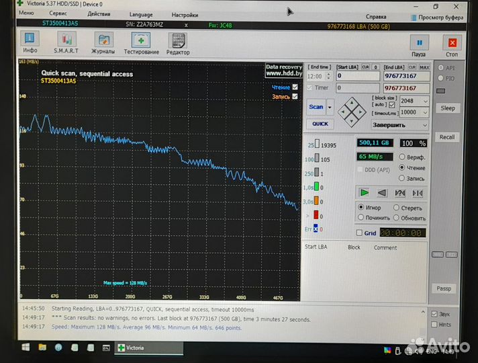This screenshot has width=478, height=363.
Task: Open the Инфо drive info panel
Action: (30, 43)
